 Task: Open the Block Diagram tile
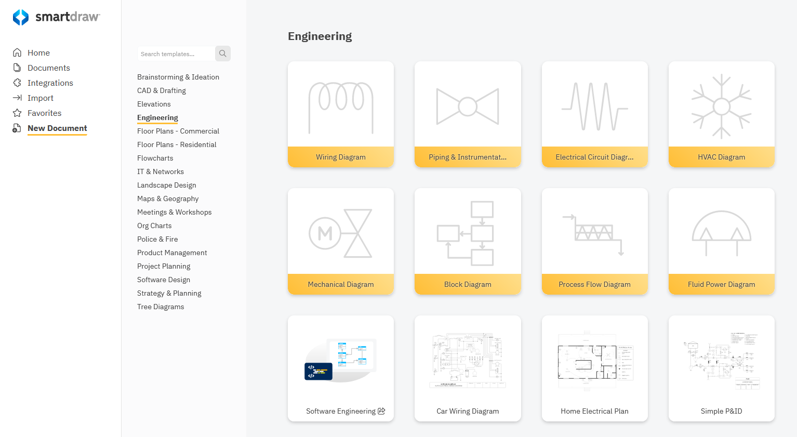click(468, 241)
